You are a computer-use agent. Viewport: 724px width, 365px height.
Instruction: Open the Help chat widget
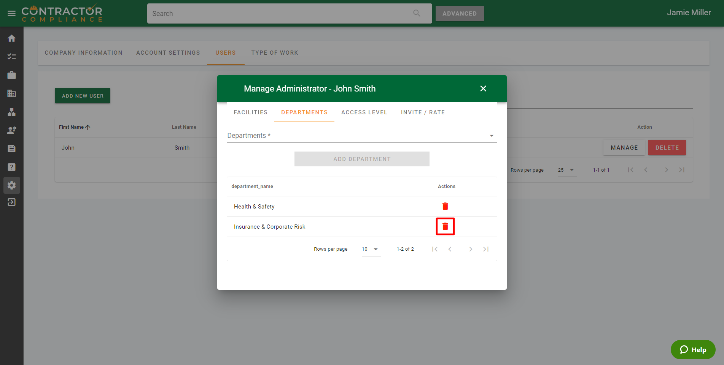click(693, 349)
